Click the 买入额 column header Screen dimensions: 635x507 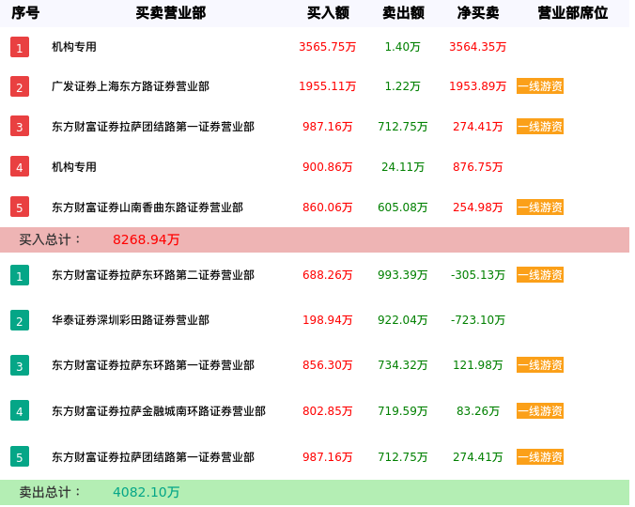(328, 13)
